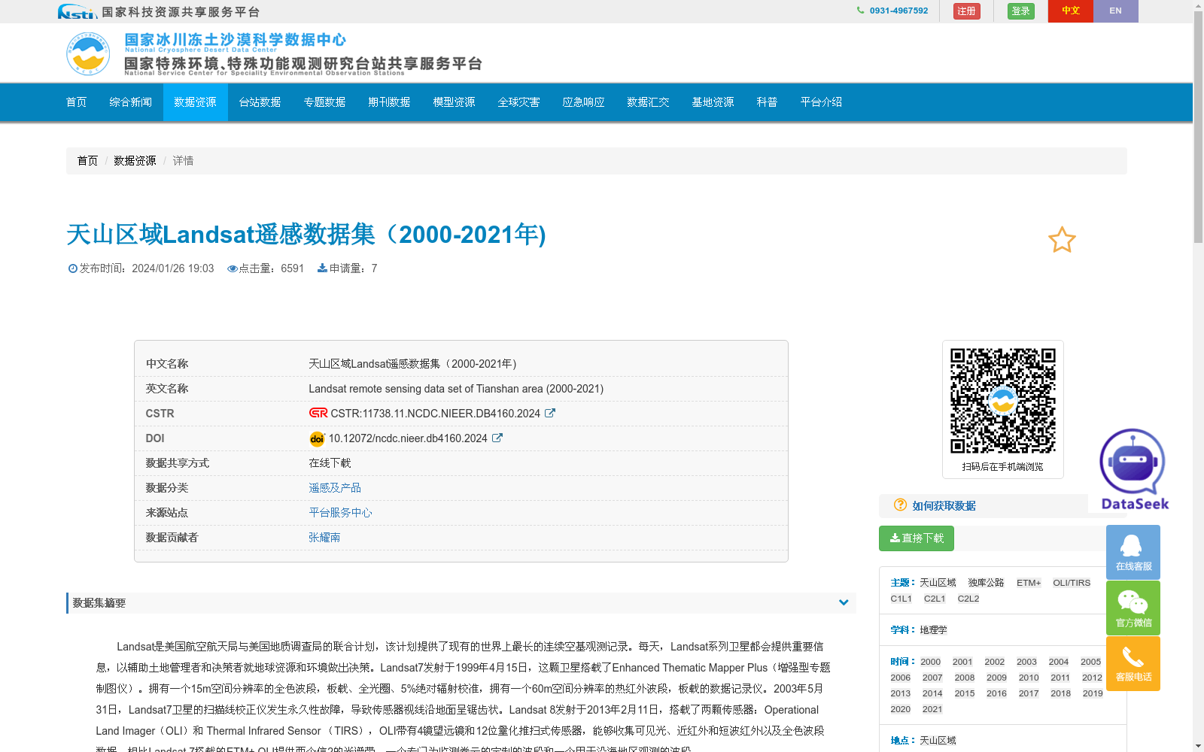
Task: Click the 2015 year tag
Action: (x=965, y=693)
